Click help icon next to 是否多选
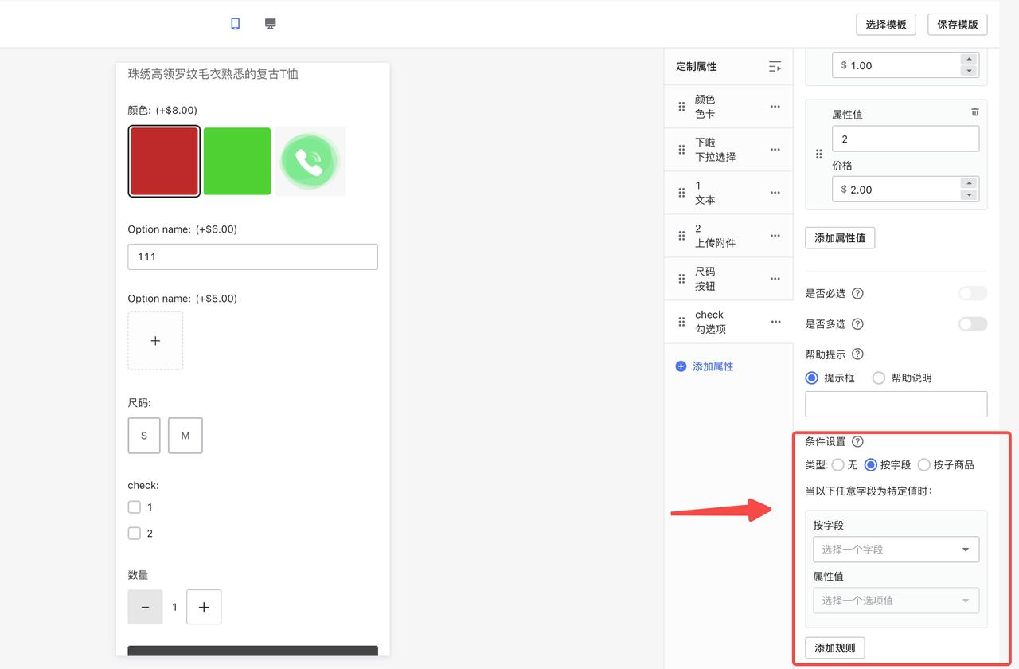 coord(857,324)
